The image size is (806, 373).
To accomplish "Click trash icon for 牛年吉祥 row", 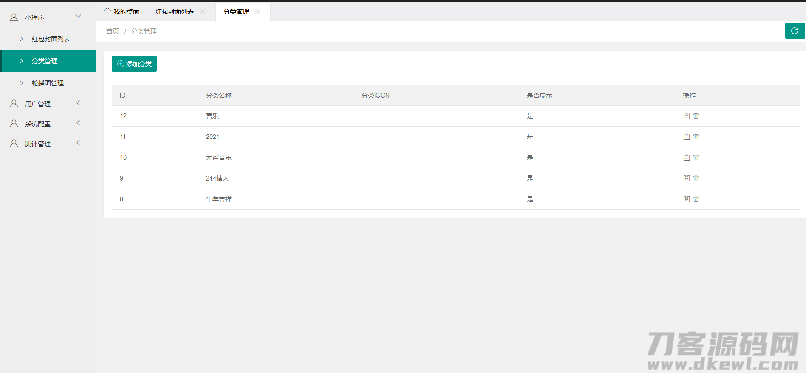I will [696, 199].
